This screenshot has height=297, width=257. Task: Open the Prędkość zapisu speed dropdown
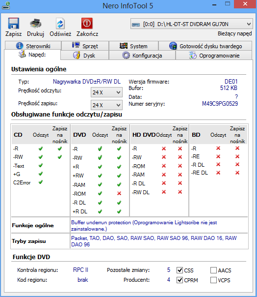(106, 105)
